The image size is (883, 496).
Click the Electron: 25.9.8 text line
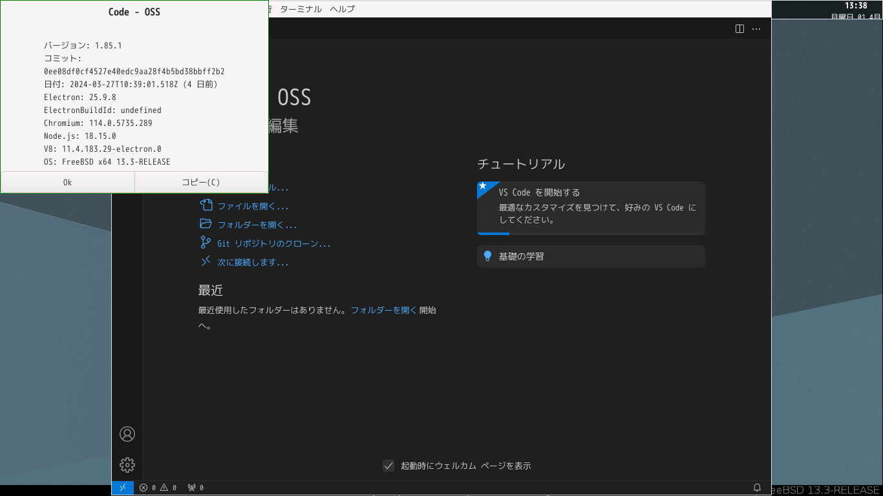tap(80, 98)
